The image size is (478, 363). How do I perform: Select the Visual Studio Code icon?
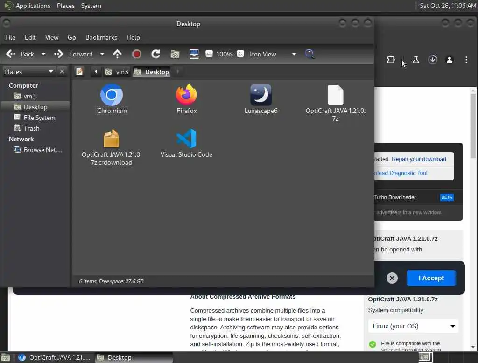[186, 139]
